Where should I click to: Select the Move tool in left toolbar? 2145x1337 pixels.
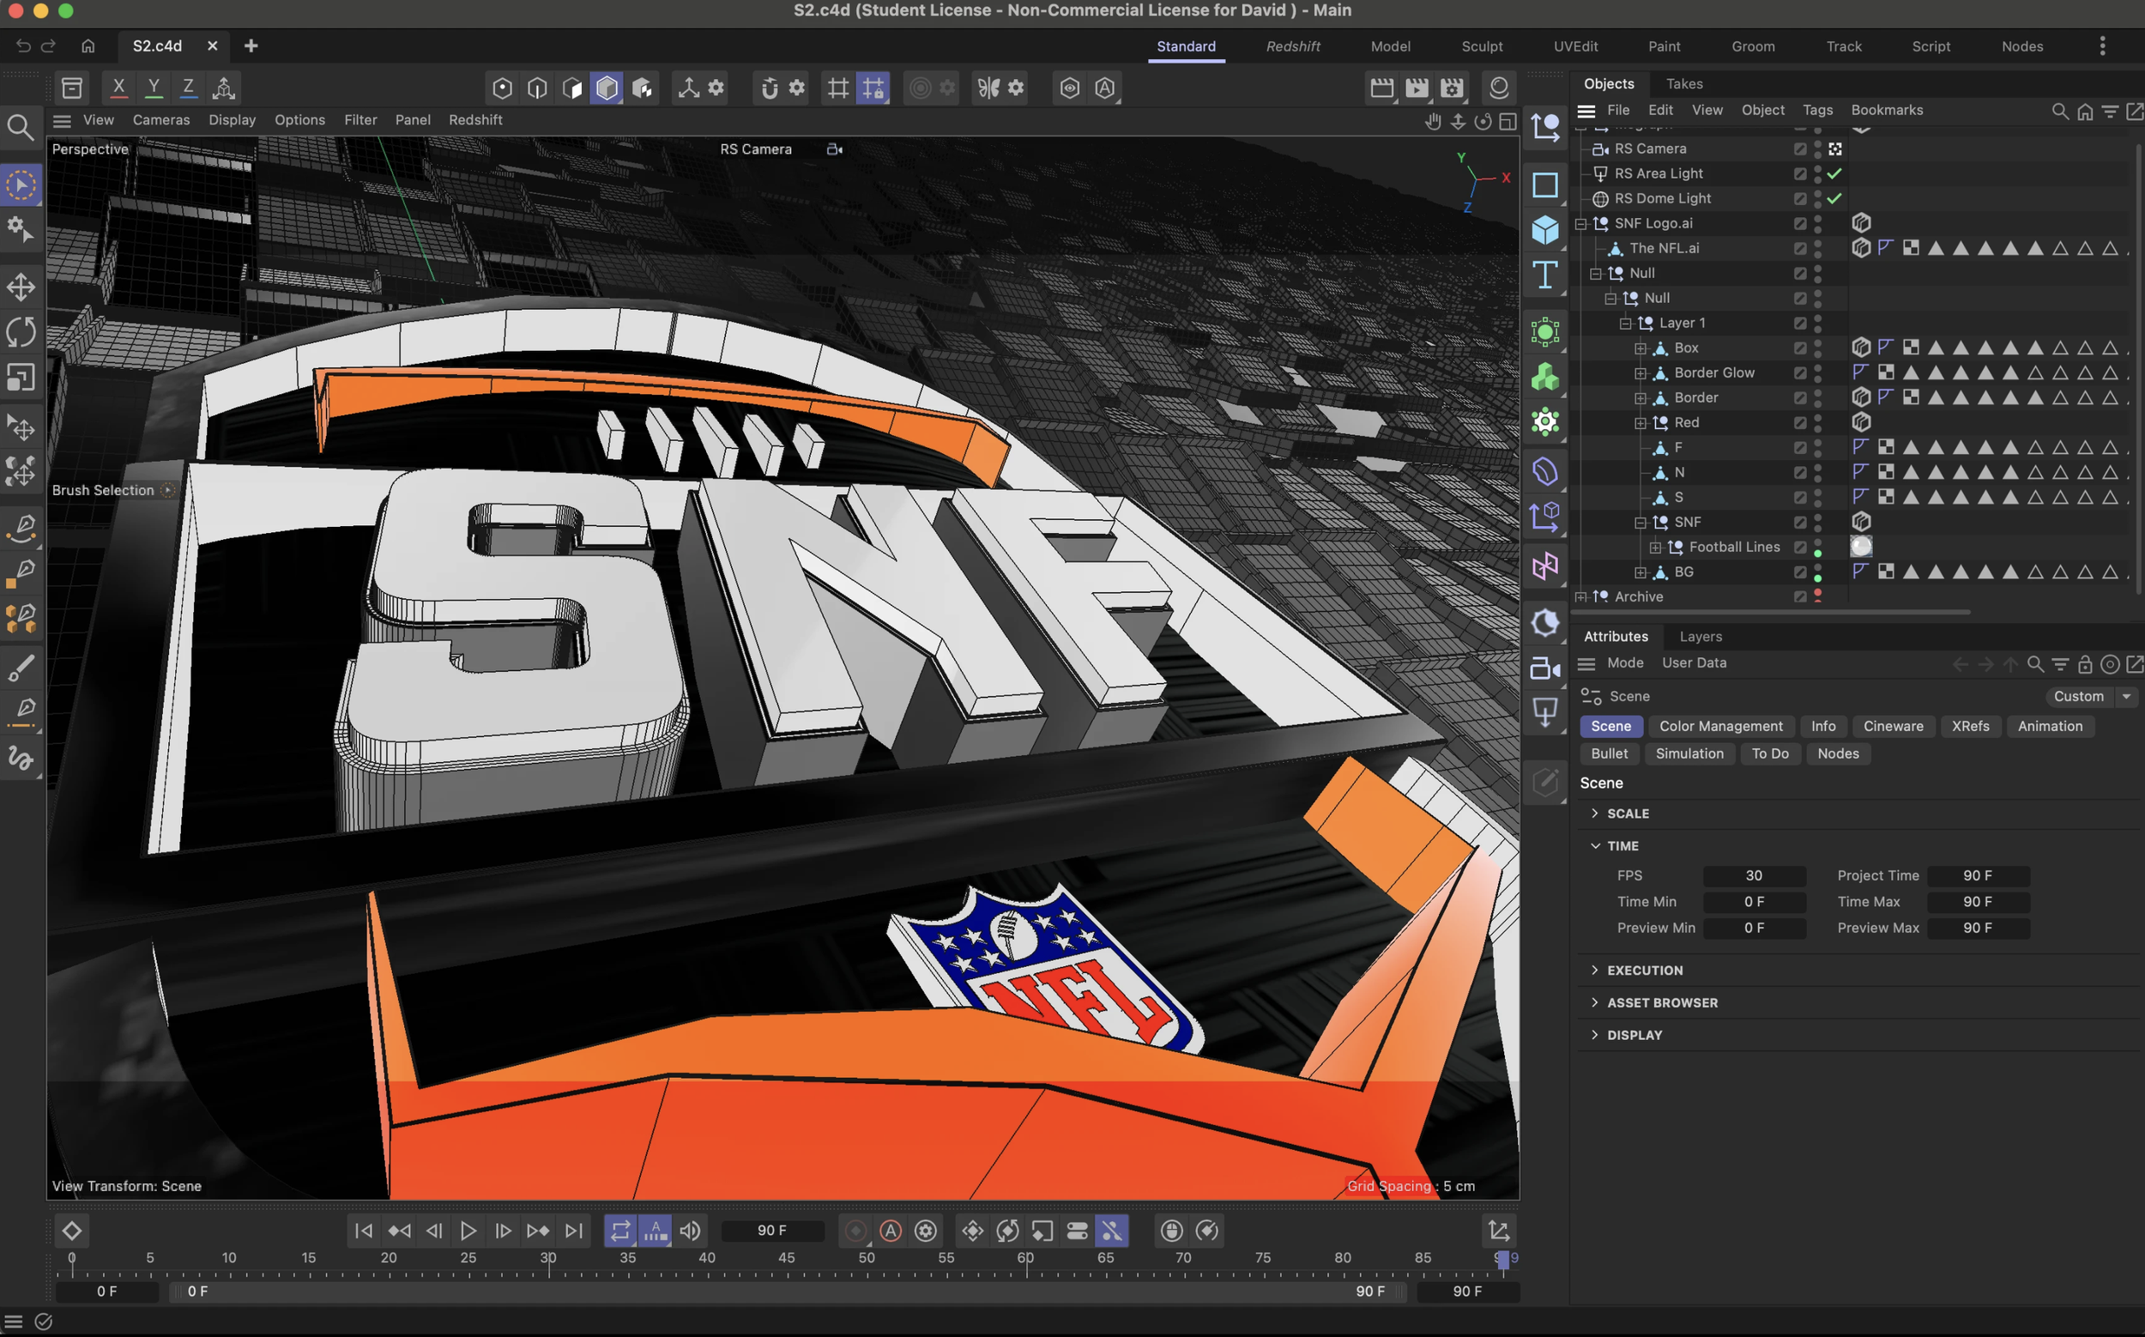pos(21,287)
